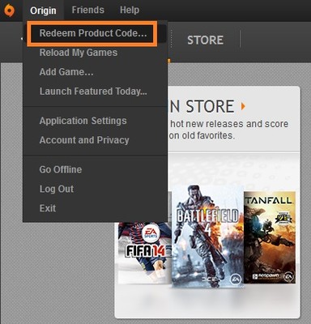311x324 pixels.
Task: Click Exit in the Origin menu
Action: (x=48, y=208)
